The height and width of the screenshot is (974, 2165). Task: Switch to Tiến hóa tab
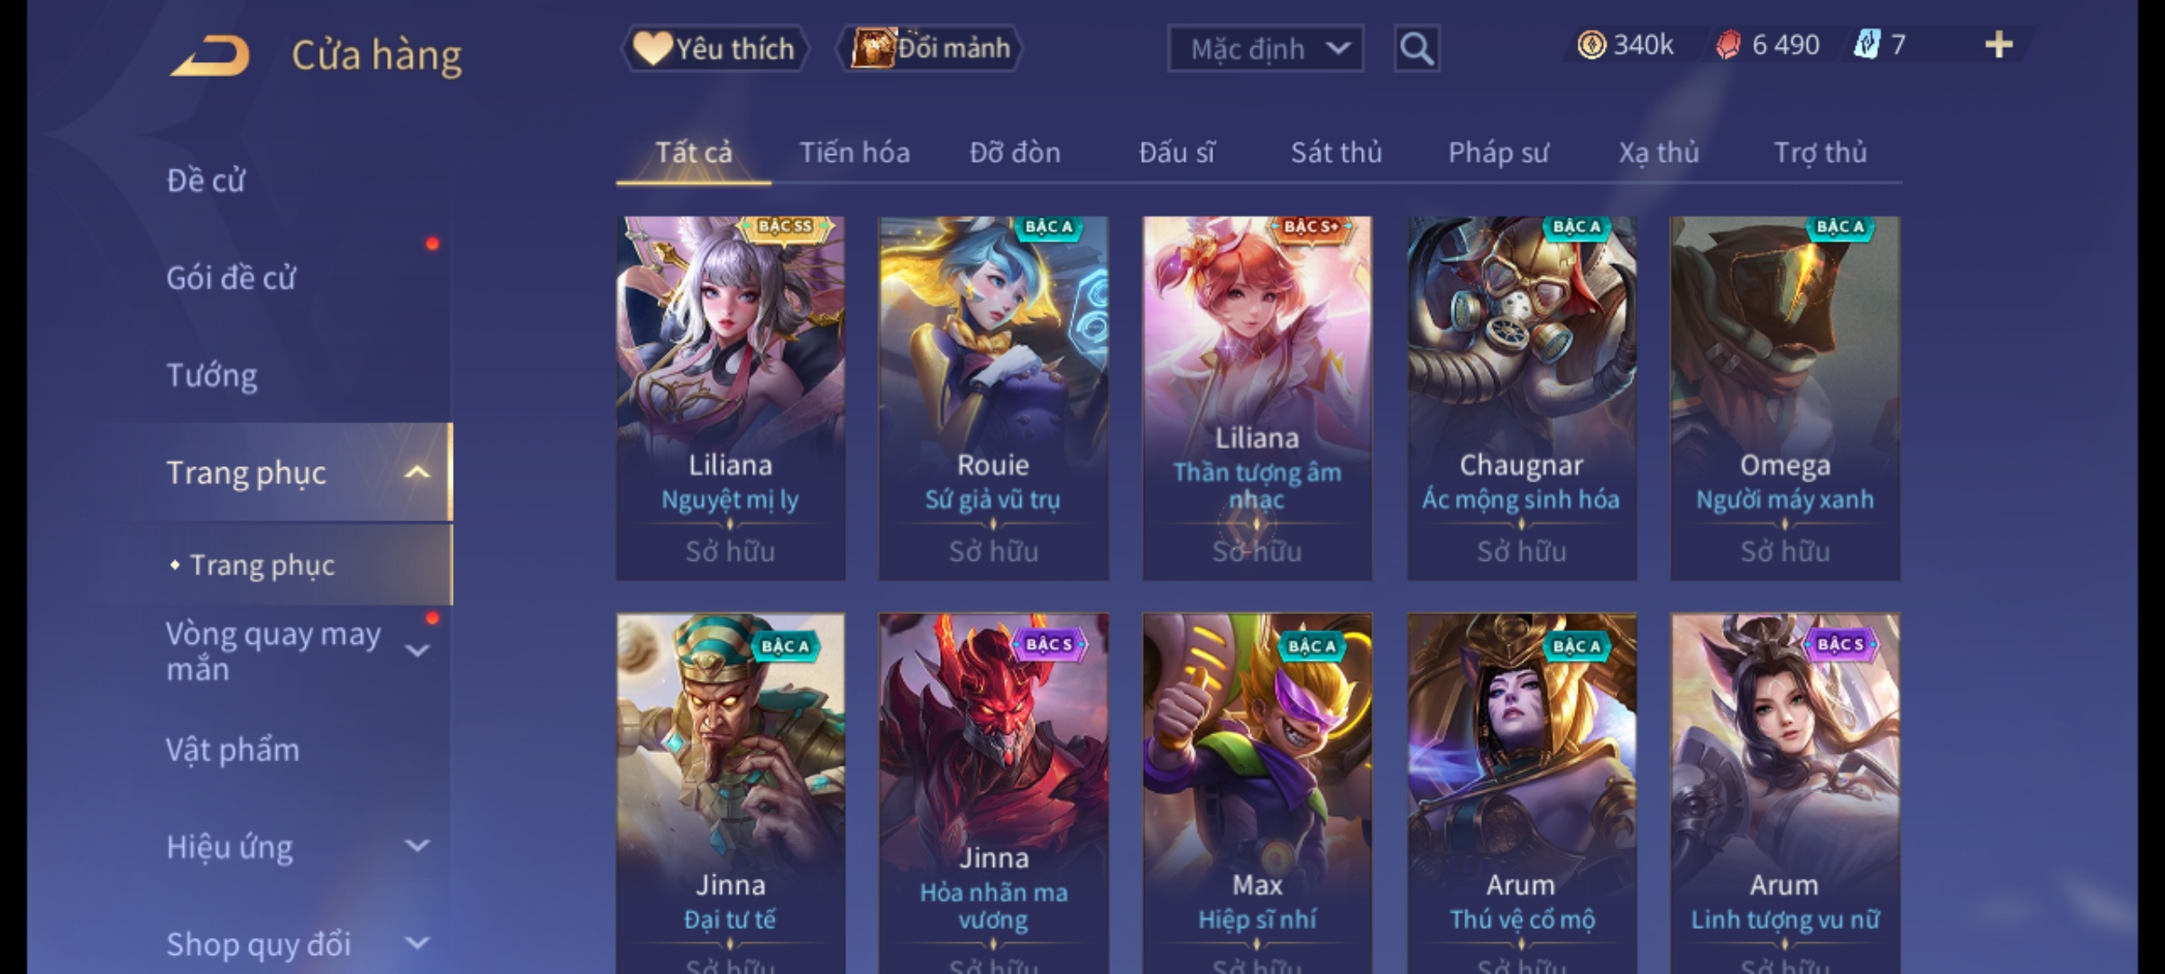click(x=854, y=152)
